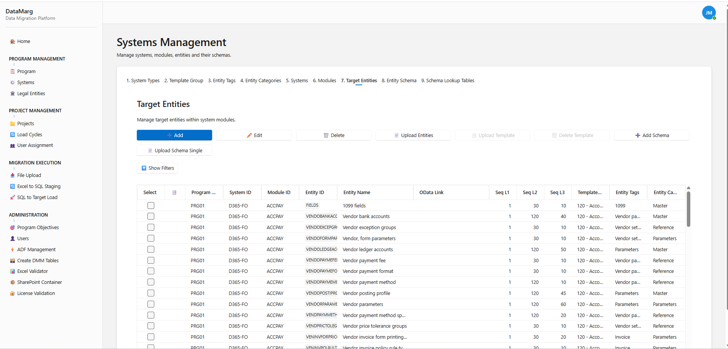Viewport: 728px width, 349px height.
Task: Launch Excel to SQL Staging
Action: pyautogui.click(x=38, y=186)
